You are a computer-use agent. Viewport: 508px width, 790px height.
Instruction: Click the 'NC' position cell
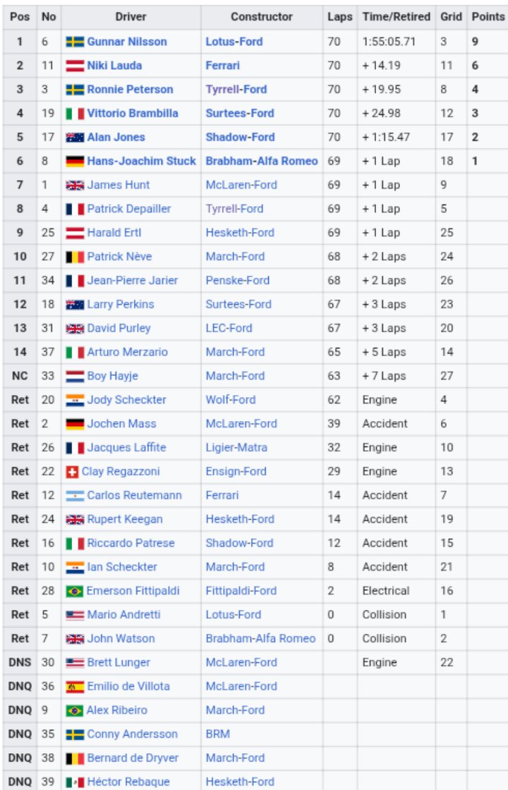pos(20,376)
